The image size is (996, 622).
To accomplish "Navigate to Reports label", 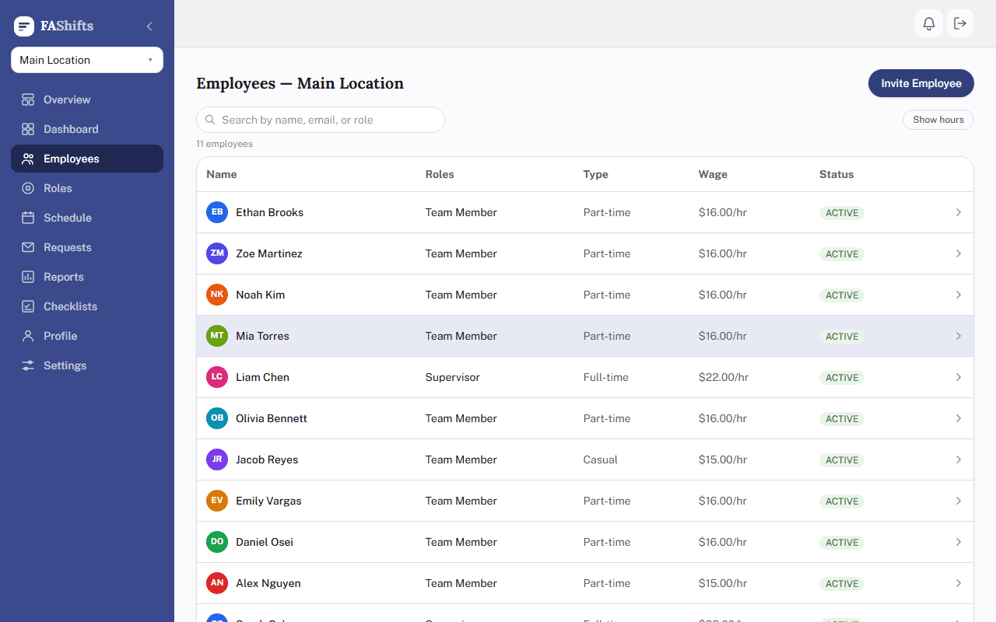I will 64,277.
